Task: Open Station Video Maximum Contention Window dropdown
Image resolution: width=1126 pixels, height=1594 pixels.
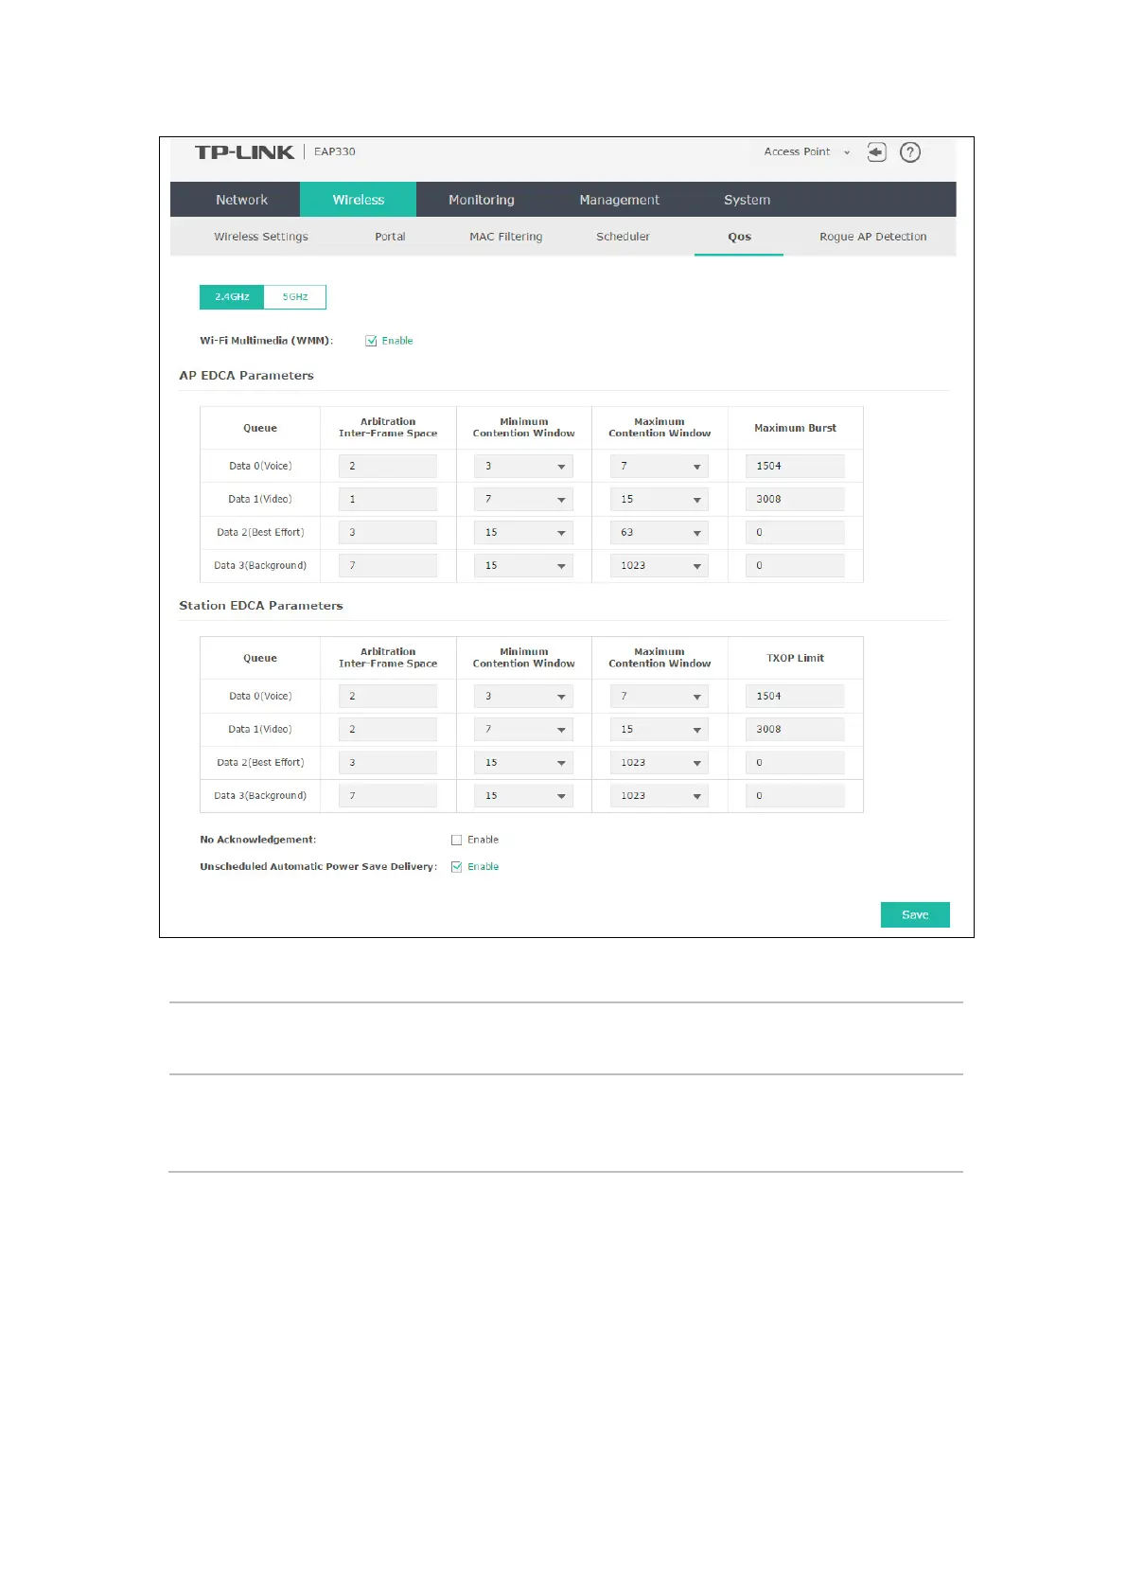Action: 660,729
